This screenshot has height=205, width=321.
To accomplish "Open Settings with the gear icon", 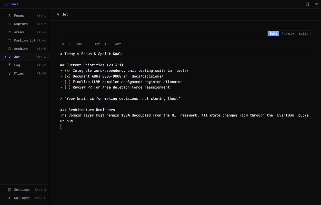I will point(10,190).
